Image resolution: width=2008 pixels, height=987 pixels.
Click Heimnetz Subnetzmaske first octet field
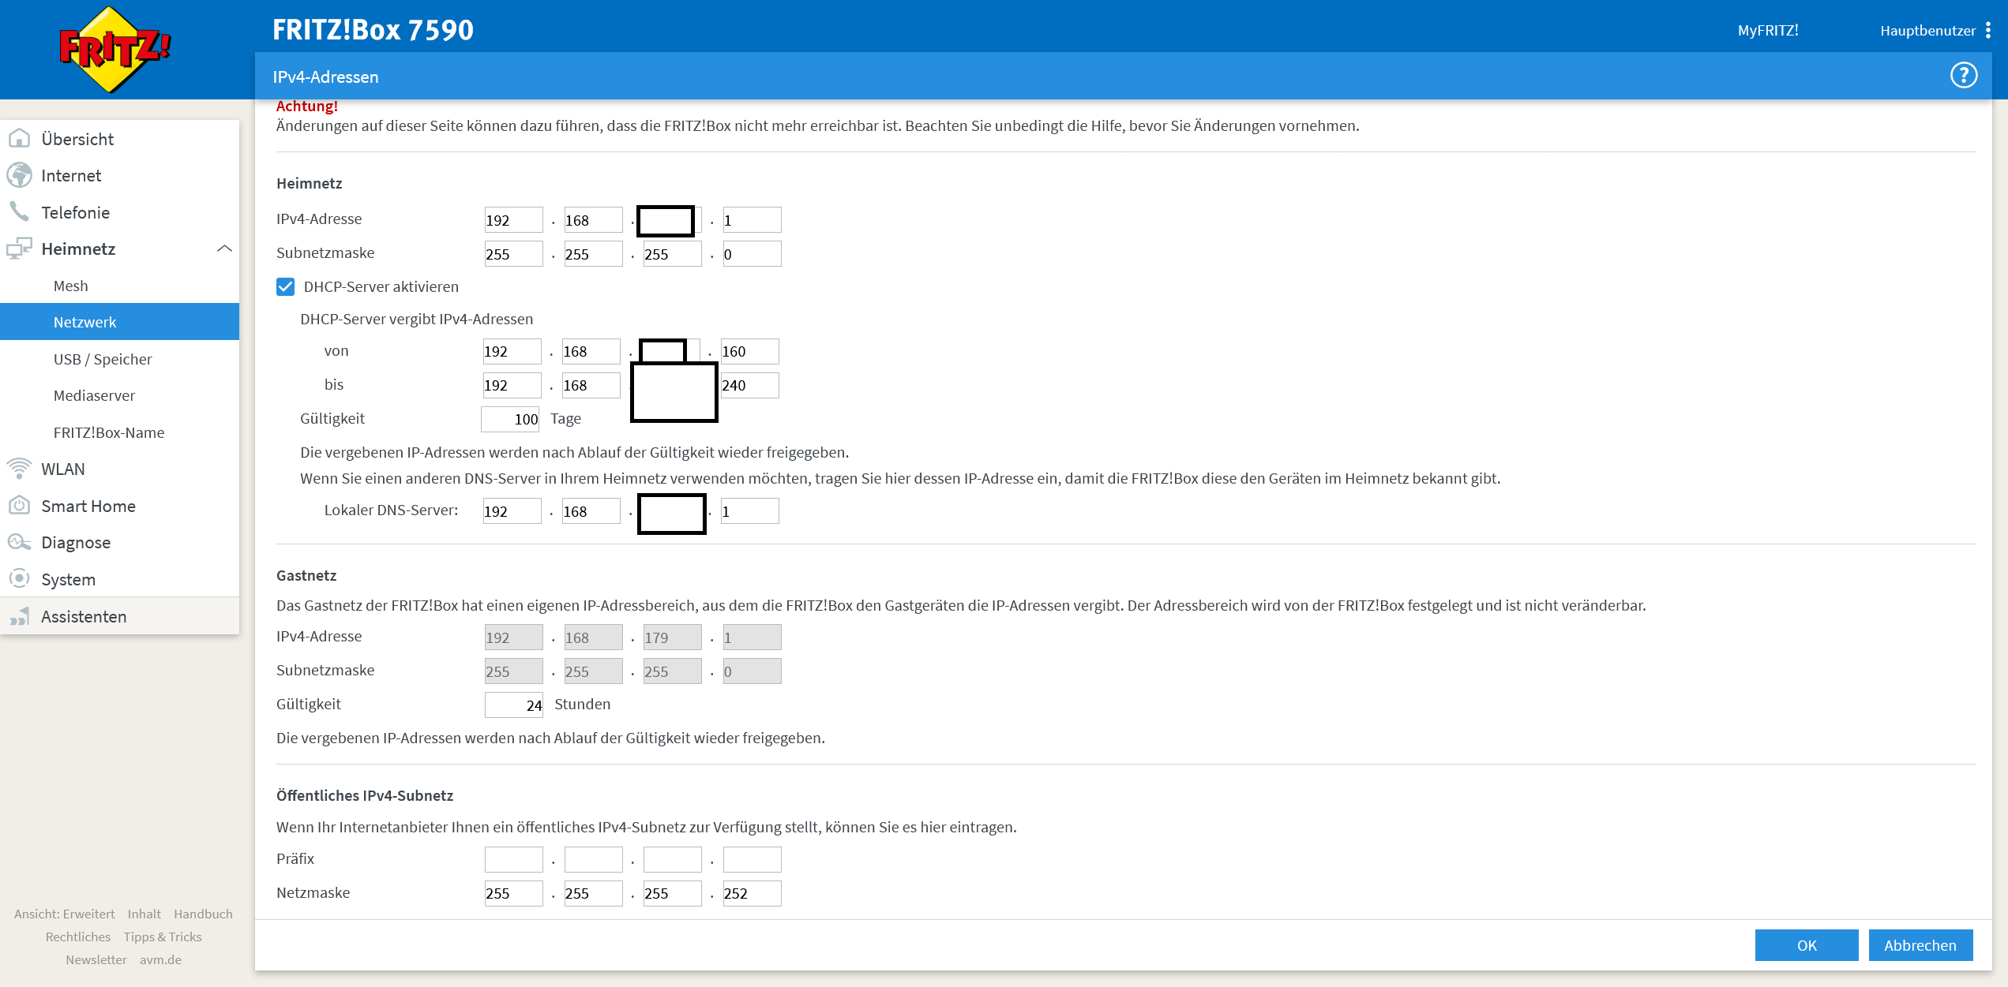point(514,254)
